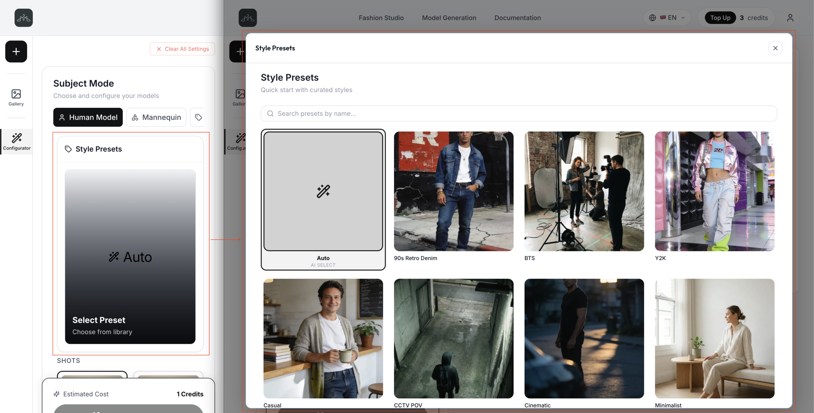Click the app logo above the left sidebar
The height and width of the screenshot is (413, 814).
24,18
